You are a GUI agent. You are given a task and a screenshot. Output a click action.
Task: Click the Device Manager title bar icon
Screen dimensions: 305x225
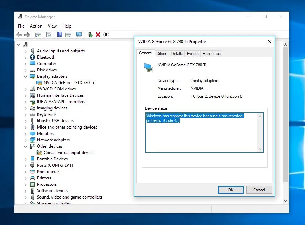[20, 17]
